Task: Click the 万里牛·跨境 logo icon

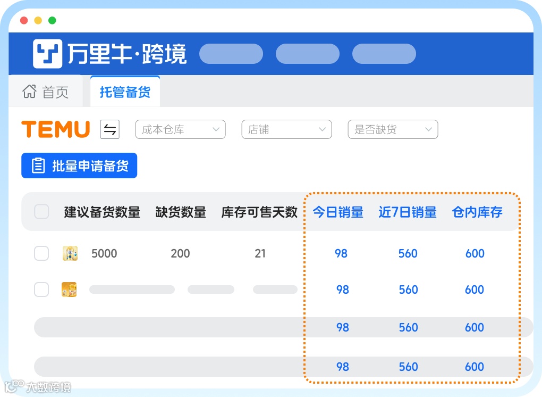Action: 48,54
